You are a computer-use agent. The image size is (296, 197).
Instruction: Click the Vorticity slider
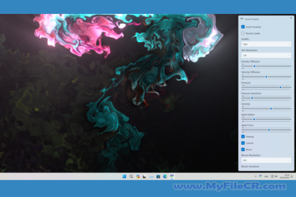(266, 109)
